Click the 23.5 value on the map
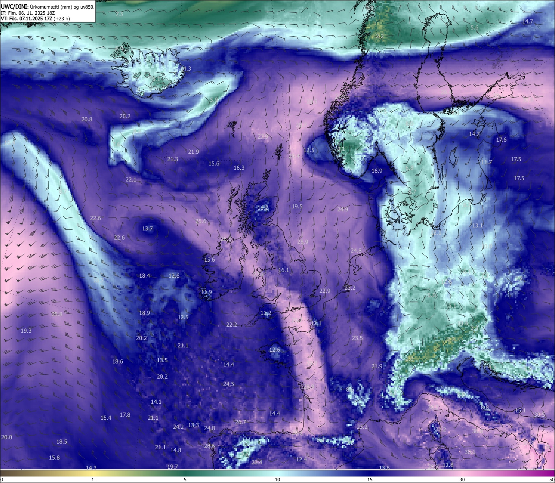555x483 pixels. (x=357, y=338)
